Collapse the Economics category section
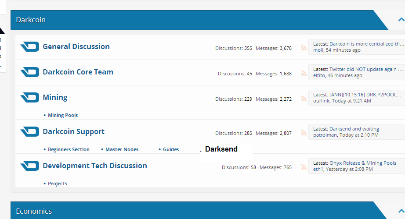This screenshot has height=219, width=405. point(401,211)
